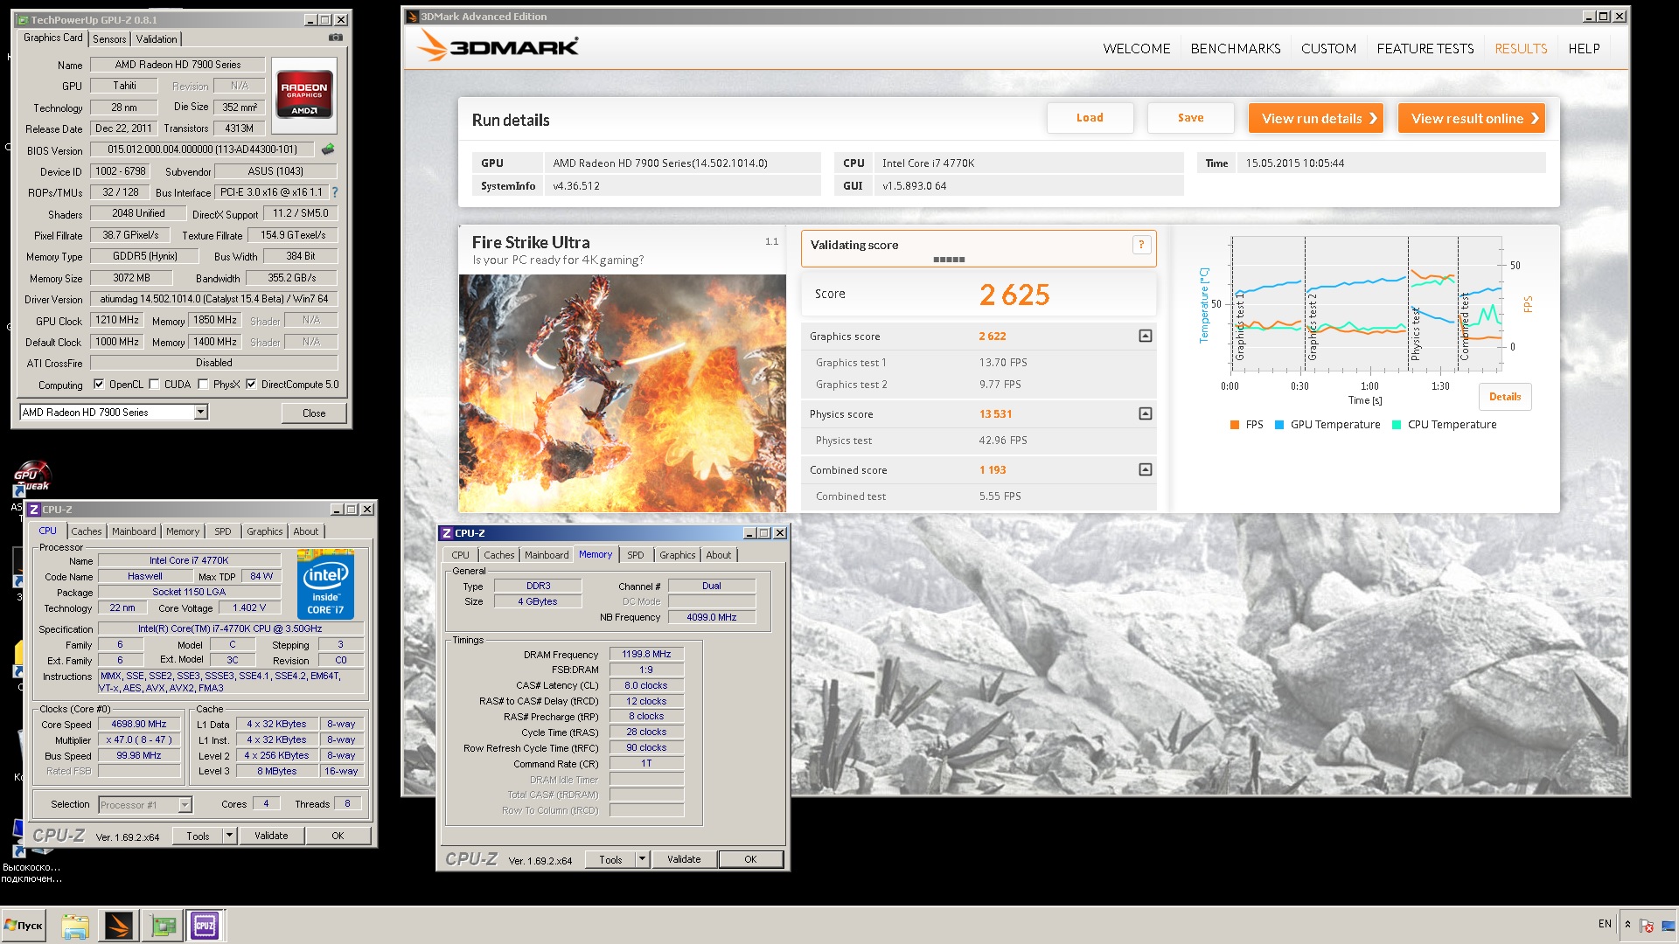Open the GPU Tweak desktop shortcut
Screen dimensions: 1679x944
tap(31, 477)
